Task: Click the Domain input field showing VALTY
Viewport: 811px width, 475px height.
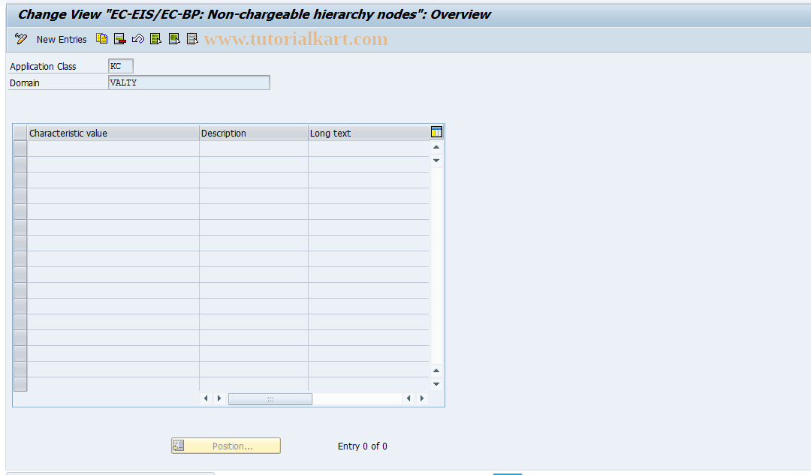Action: pos(188,83)
